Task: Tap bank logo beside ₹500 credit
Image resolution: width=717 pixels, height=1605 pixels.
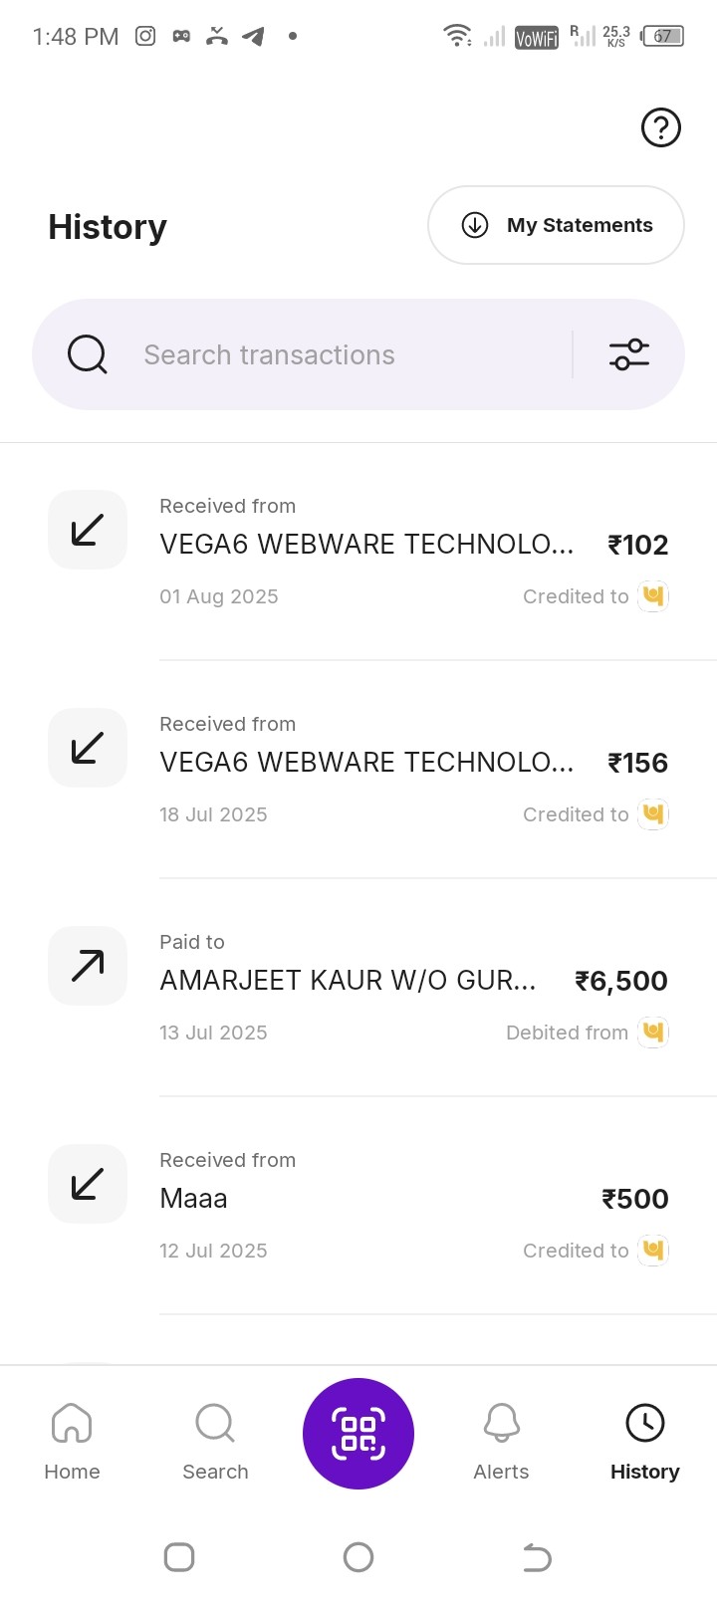Action: click(x=652, y=1250)
